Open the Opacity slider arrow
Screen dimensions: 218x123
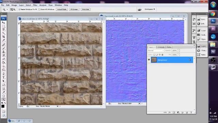pyautogui.click(x=178, y=51)
